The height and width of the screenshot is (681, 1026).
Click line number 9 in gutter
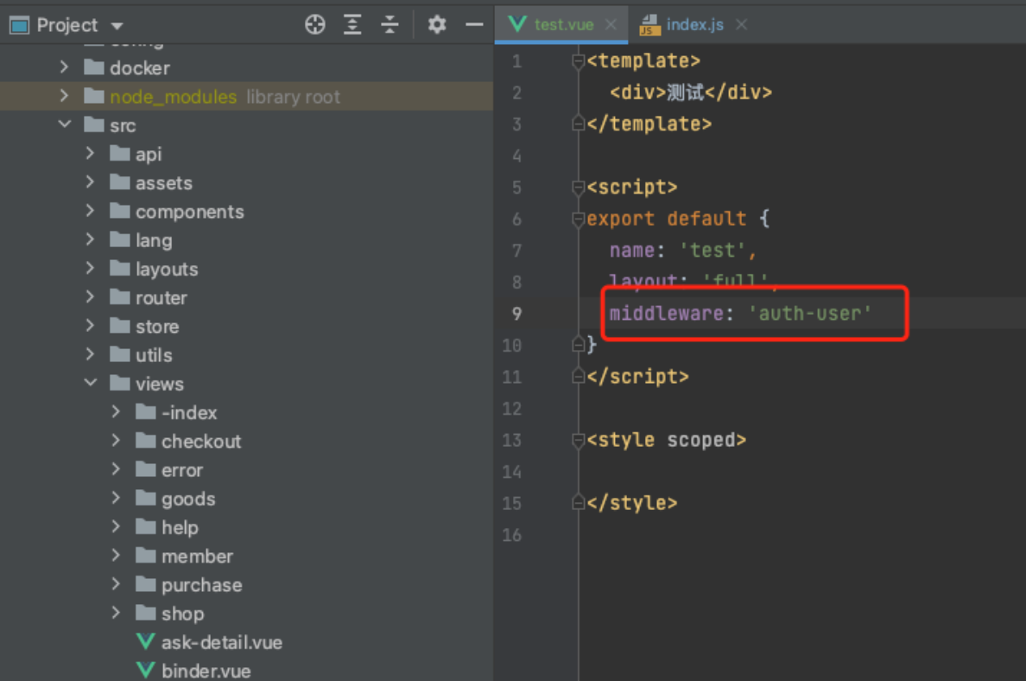(x=516, y=314)
